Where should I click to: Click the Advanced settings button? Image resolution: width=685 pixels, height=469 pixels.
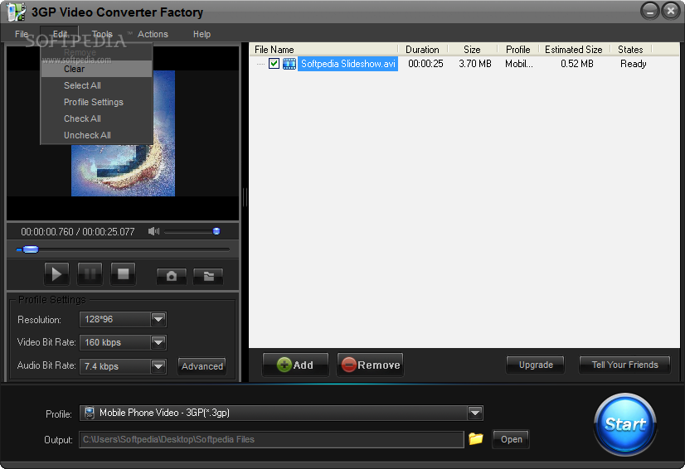tap(202, 366)
